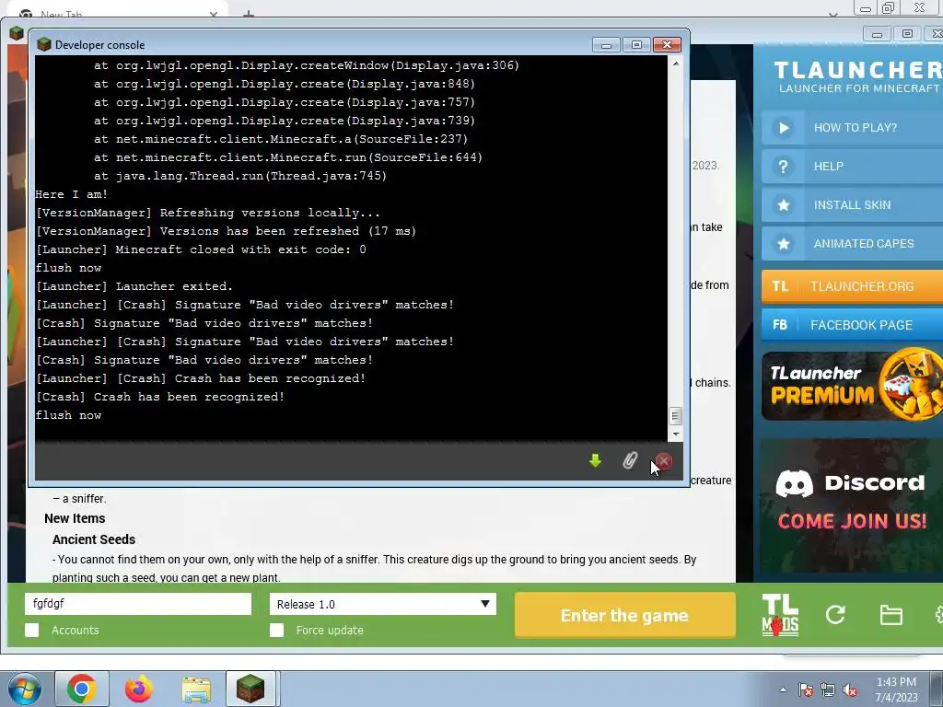Open TL Mods icon in launcher bar
The width and height of the screenshot is (943, 707).
pos(780,615)
